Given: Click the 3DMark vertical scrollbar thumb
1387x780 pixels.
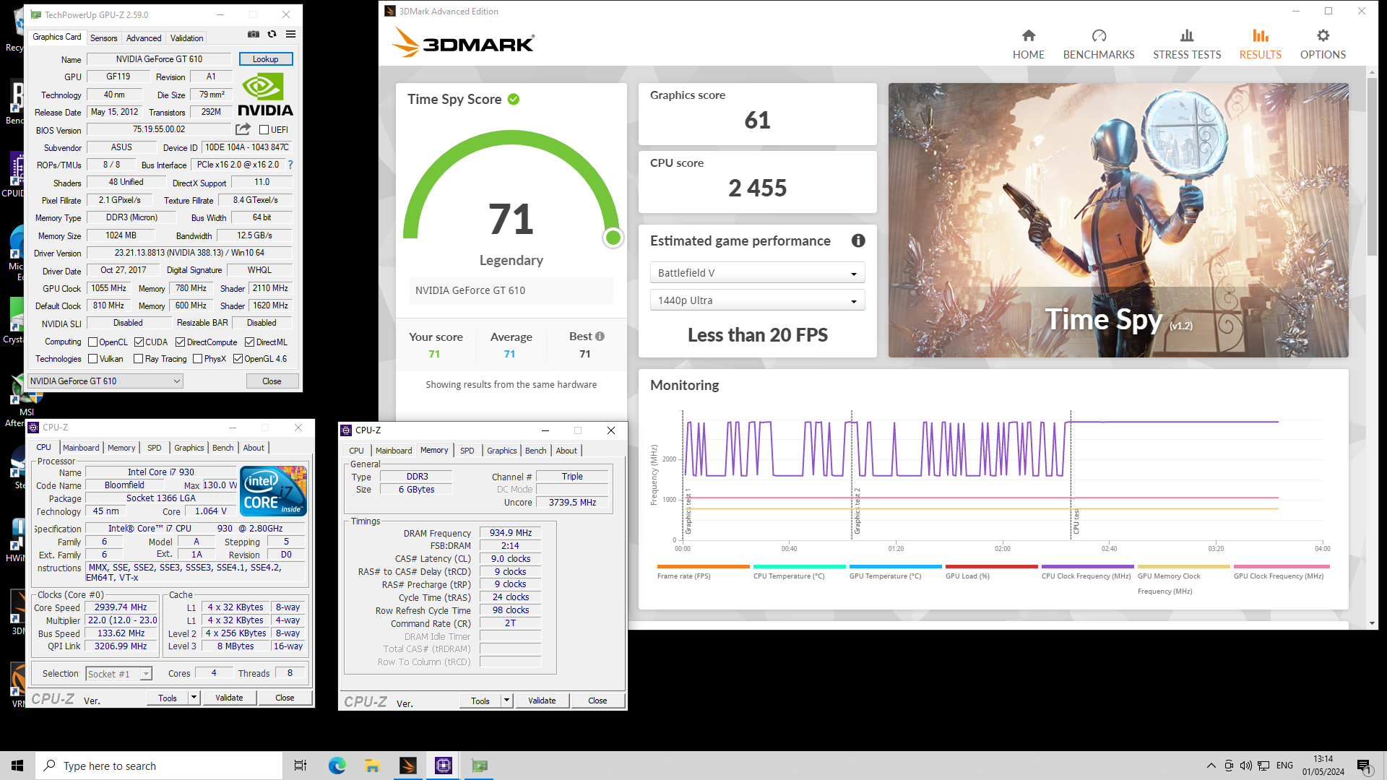Looking at the screenshot, I should 1372,166.
